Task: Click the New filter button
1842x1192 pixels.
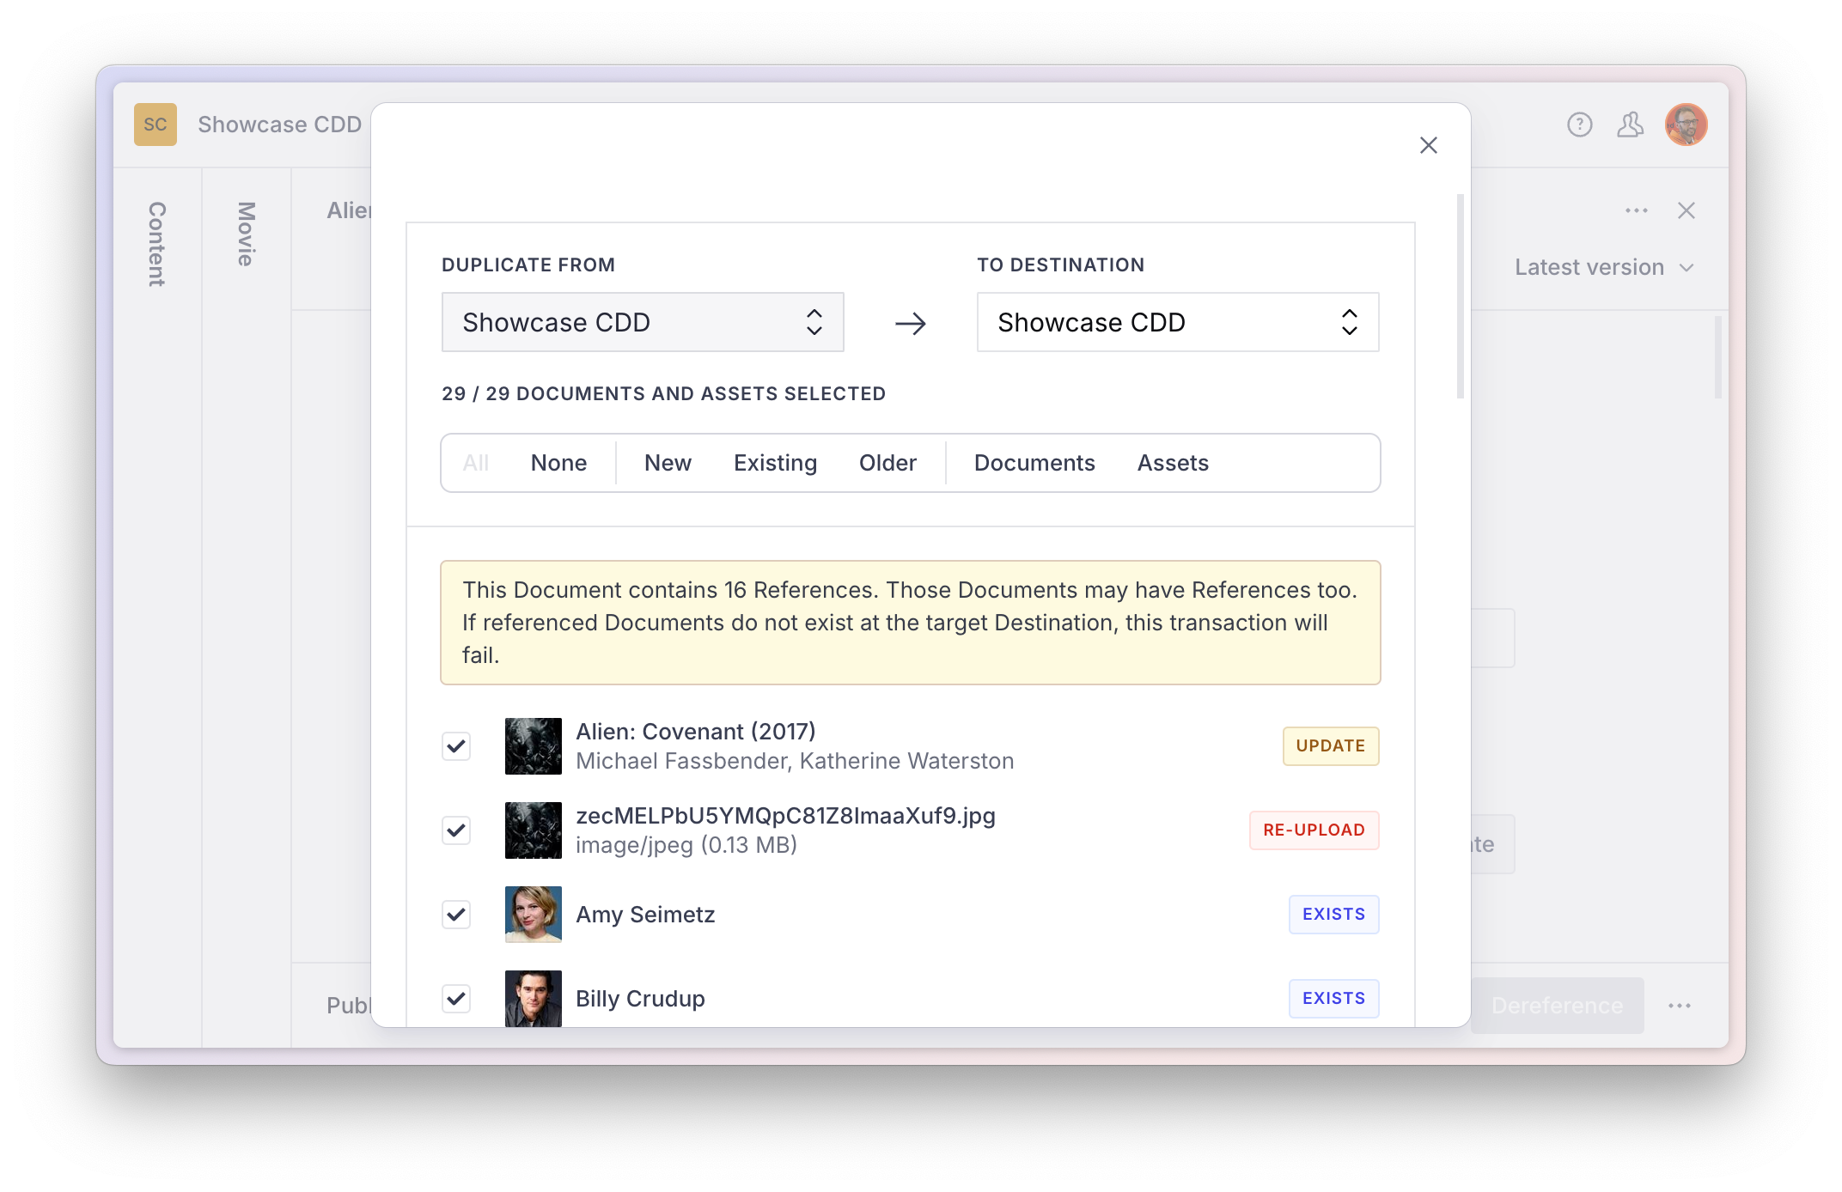Action: [668, 463]
